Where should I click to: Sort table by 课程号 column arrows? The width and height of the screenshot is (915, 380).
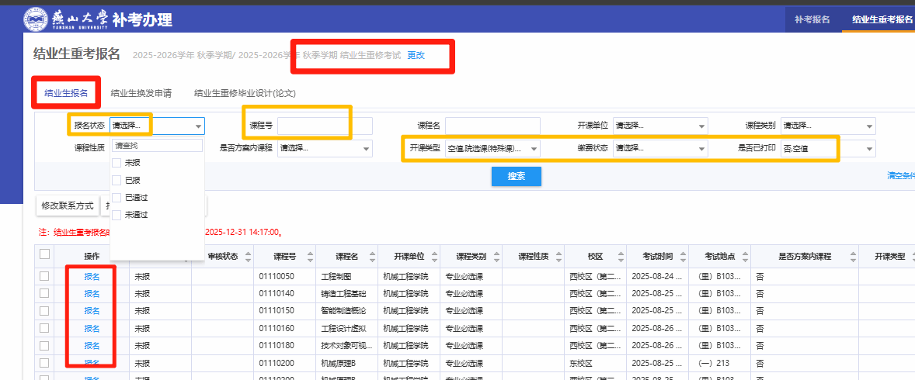tap(311, 257)
